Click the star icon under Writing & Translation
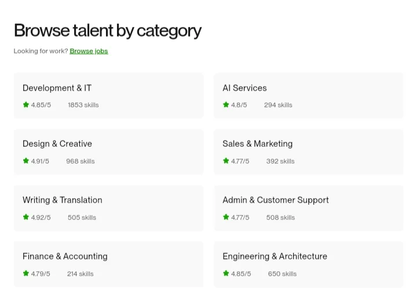Viewport: 416px width, 289px height. [26, 217]
